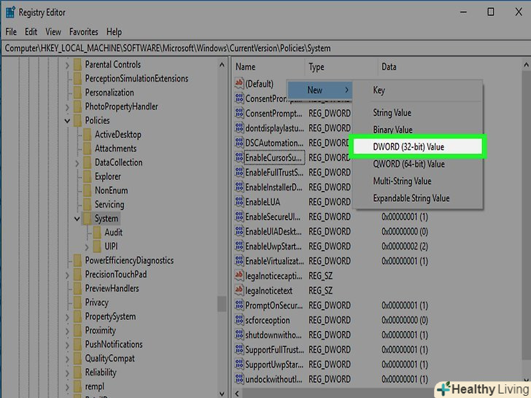
Task: Open the Help menu
Action: [114, 32]
